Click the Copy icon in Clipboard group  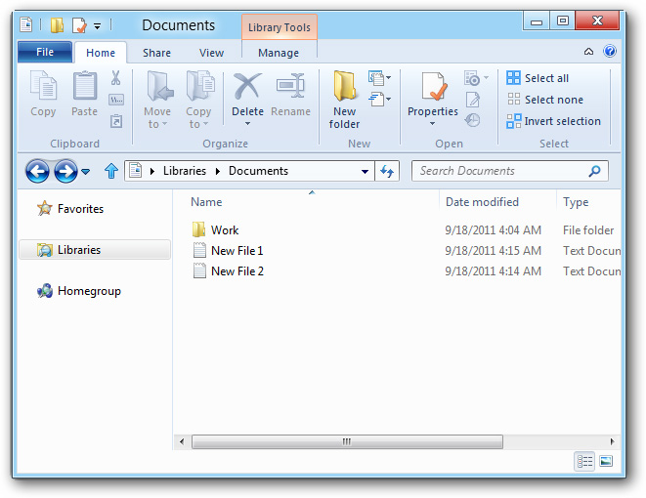(x=43, y=86)
